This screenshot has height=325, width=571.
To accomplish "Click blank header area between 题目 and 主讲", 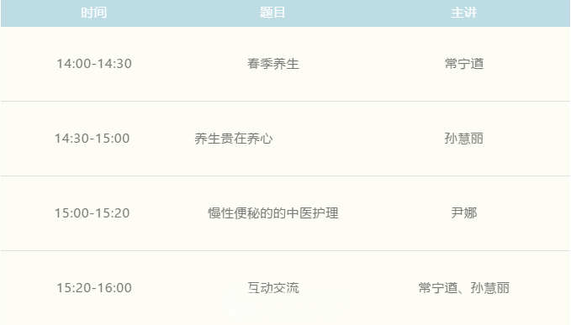I will click(367, 13).
